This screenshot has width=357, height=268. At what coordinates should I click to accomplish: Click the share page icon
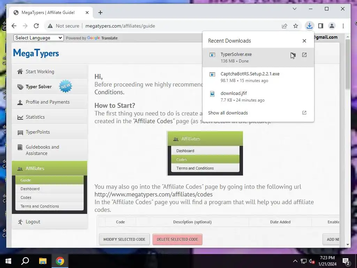click(284, 26)
